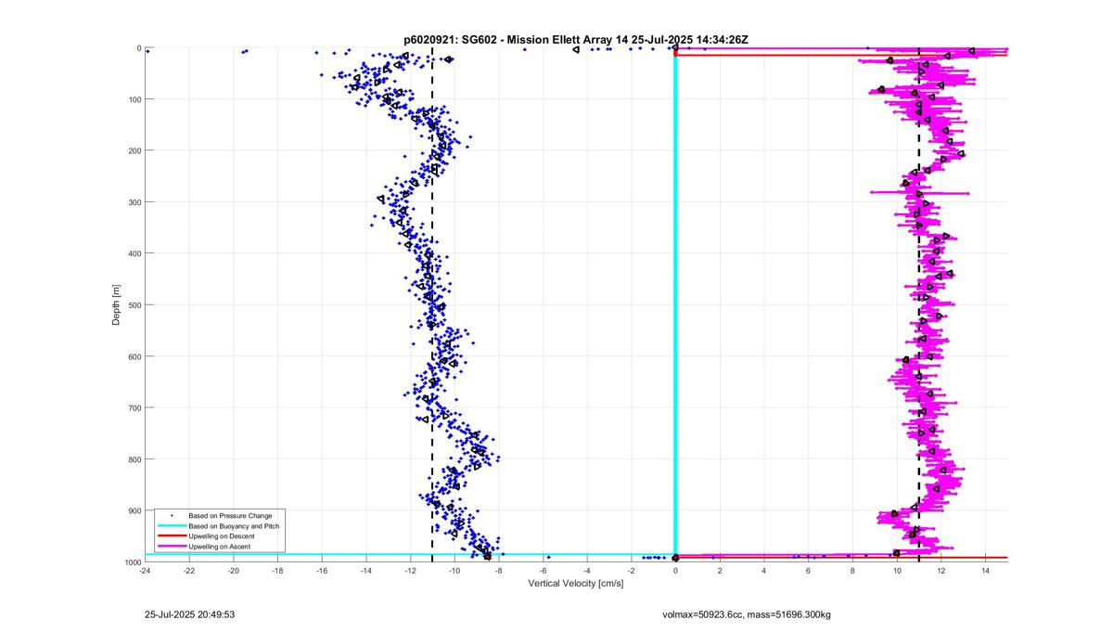The width and height of the screenshot is (1113, 632).
Task: Click depth axis tick label '100'
Action: [x=134, y=99]
